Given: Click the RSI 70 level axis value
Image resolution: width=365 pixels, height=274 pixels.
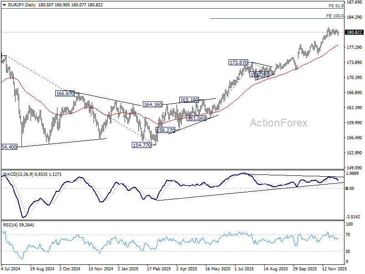Looking at the screenshot, I should [x=350, y=235].
